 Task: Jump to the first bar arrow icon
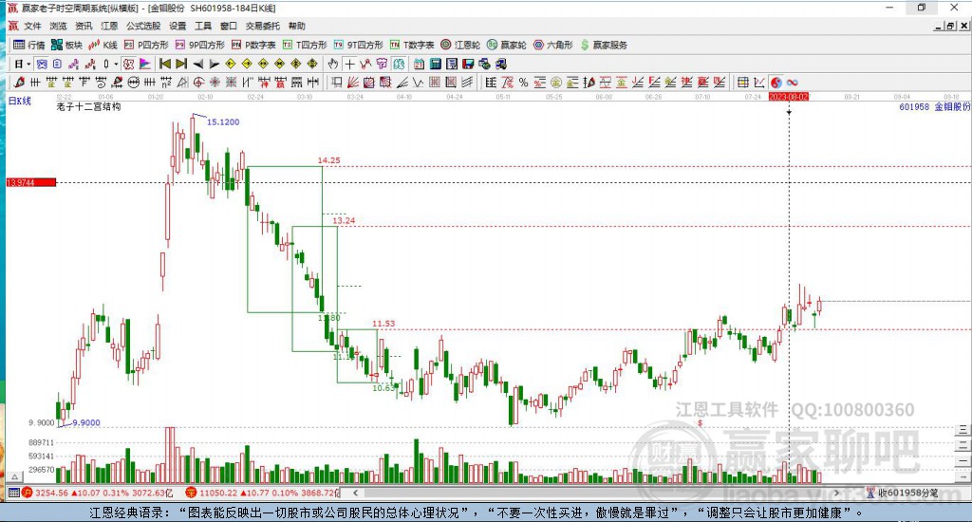165,64
